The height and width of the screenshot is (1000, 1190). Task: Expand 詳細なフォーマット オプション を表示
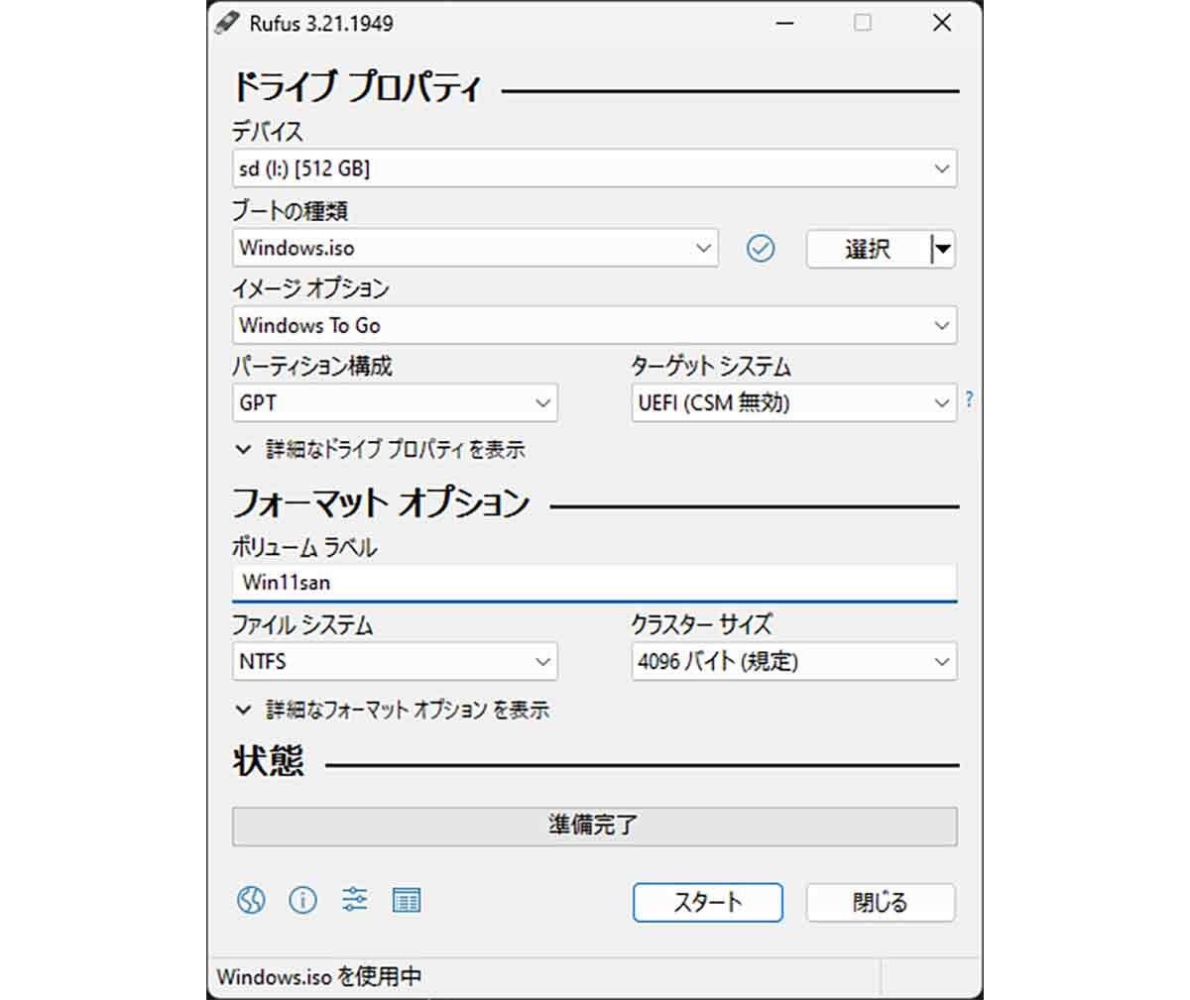click(x=393, y=710)
